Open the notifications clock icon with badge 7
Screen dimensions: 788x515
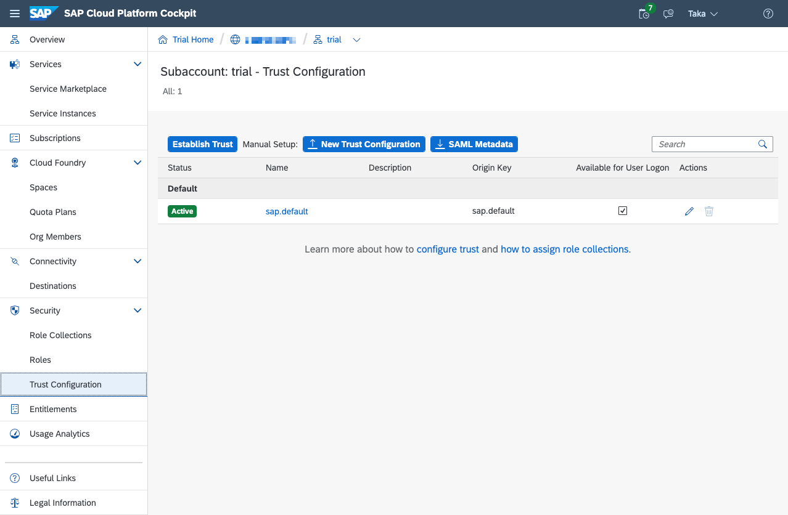click(x=644, y=13)
